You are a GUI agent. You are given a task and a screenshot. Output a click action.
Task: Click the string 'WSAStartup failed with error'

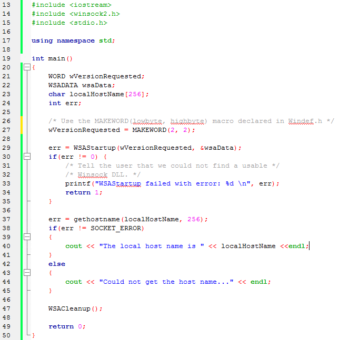pos(158,183)
